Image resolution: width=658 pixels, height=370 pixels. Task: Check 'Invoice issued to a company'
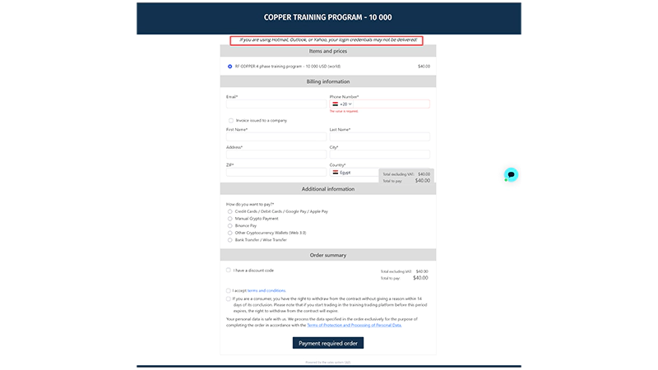pyautogui.click(x=230, y=120)
